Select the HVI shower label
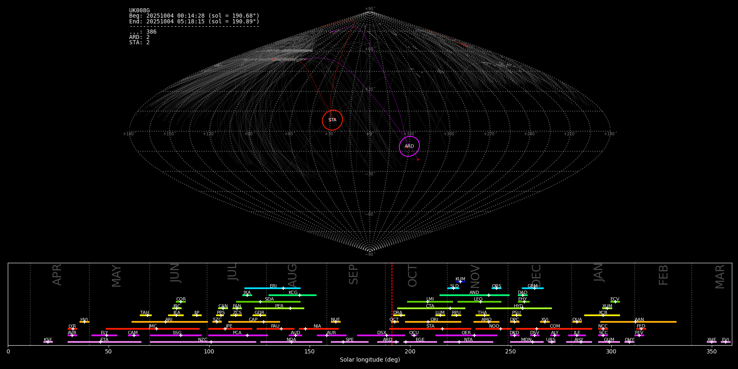 tap(84, 320)
